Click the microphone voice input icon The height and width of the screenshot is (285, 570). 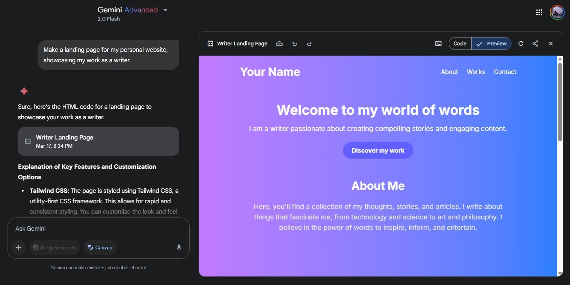coord(179,247)
